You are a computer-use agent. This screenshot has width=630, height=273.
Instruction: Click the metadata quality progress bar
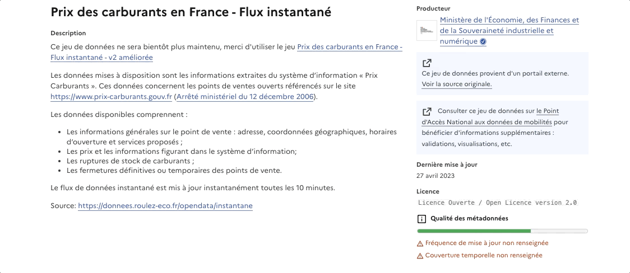pos(502,231)
